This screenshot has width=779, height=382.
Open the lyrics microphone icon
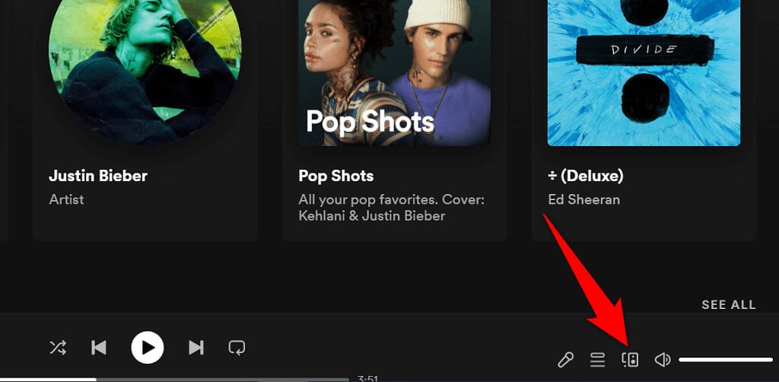coord(565,359)
